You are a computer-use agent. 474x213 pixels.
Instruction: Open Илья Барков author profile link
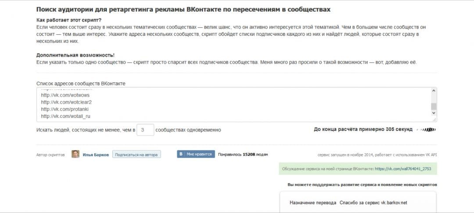point(96,155)
